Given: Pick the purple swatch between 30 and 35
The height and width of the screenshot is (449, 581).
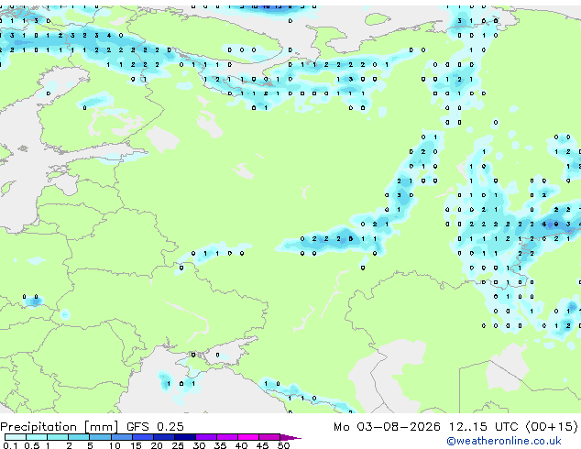Looking at the screenshot, I should coord(206,437).
